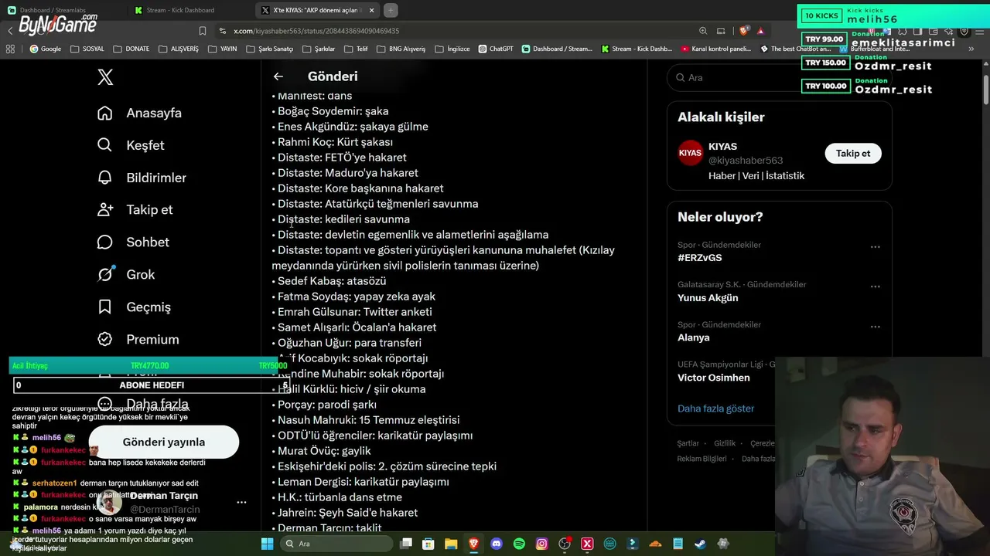This screenshot has height=556, width=990.
Task: Open the Yunus Akgün trending topic
Action: pos(708,298)
